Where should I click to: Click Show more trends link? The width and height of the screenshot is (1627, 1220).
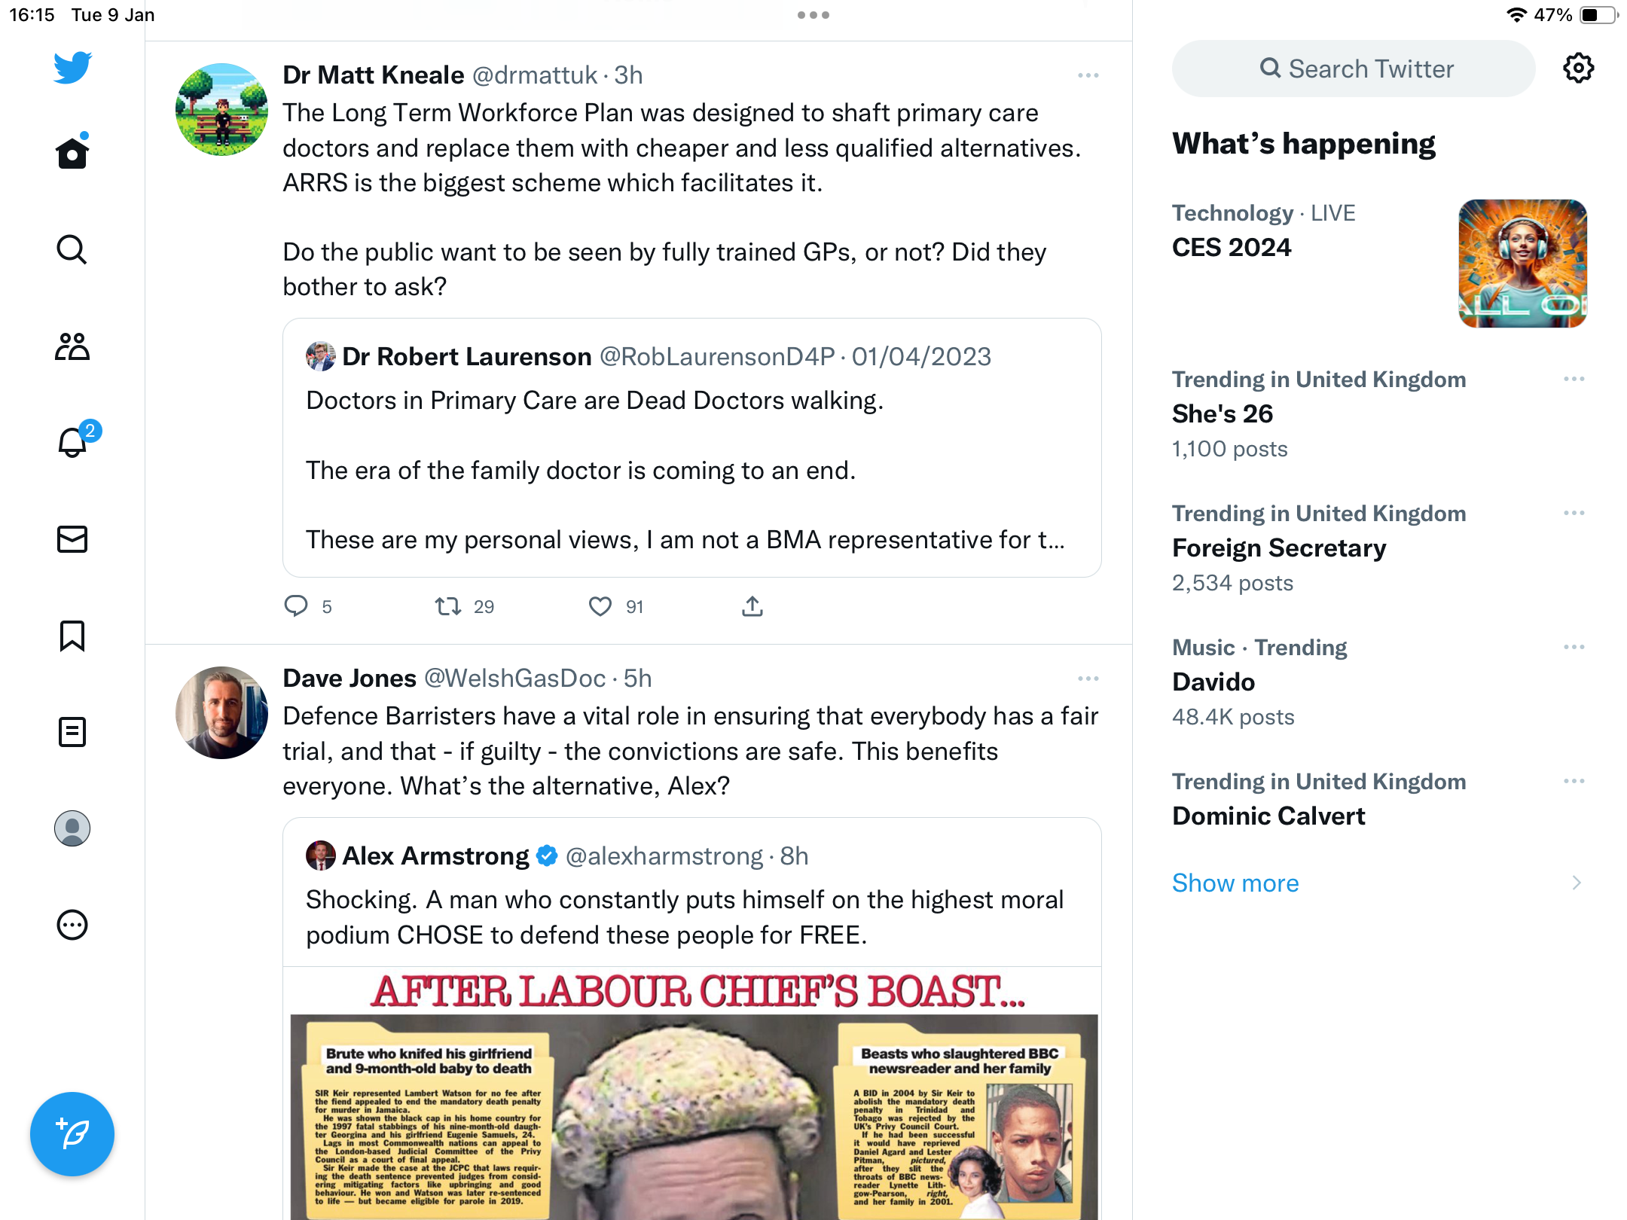[1235, 883]
